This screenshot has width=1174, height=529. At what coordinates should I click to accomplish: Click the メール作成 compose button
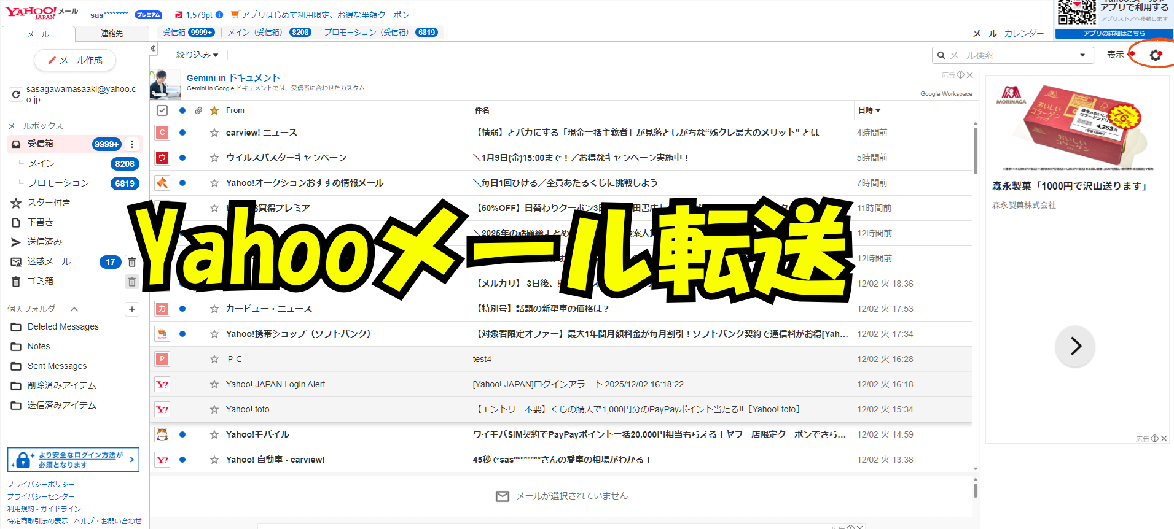coord(75,60)
